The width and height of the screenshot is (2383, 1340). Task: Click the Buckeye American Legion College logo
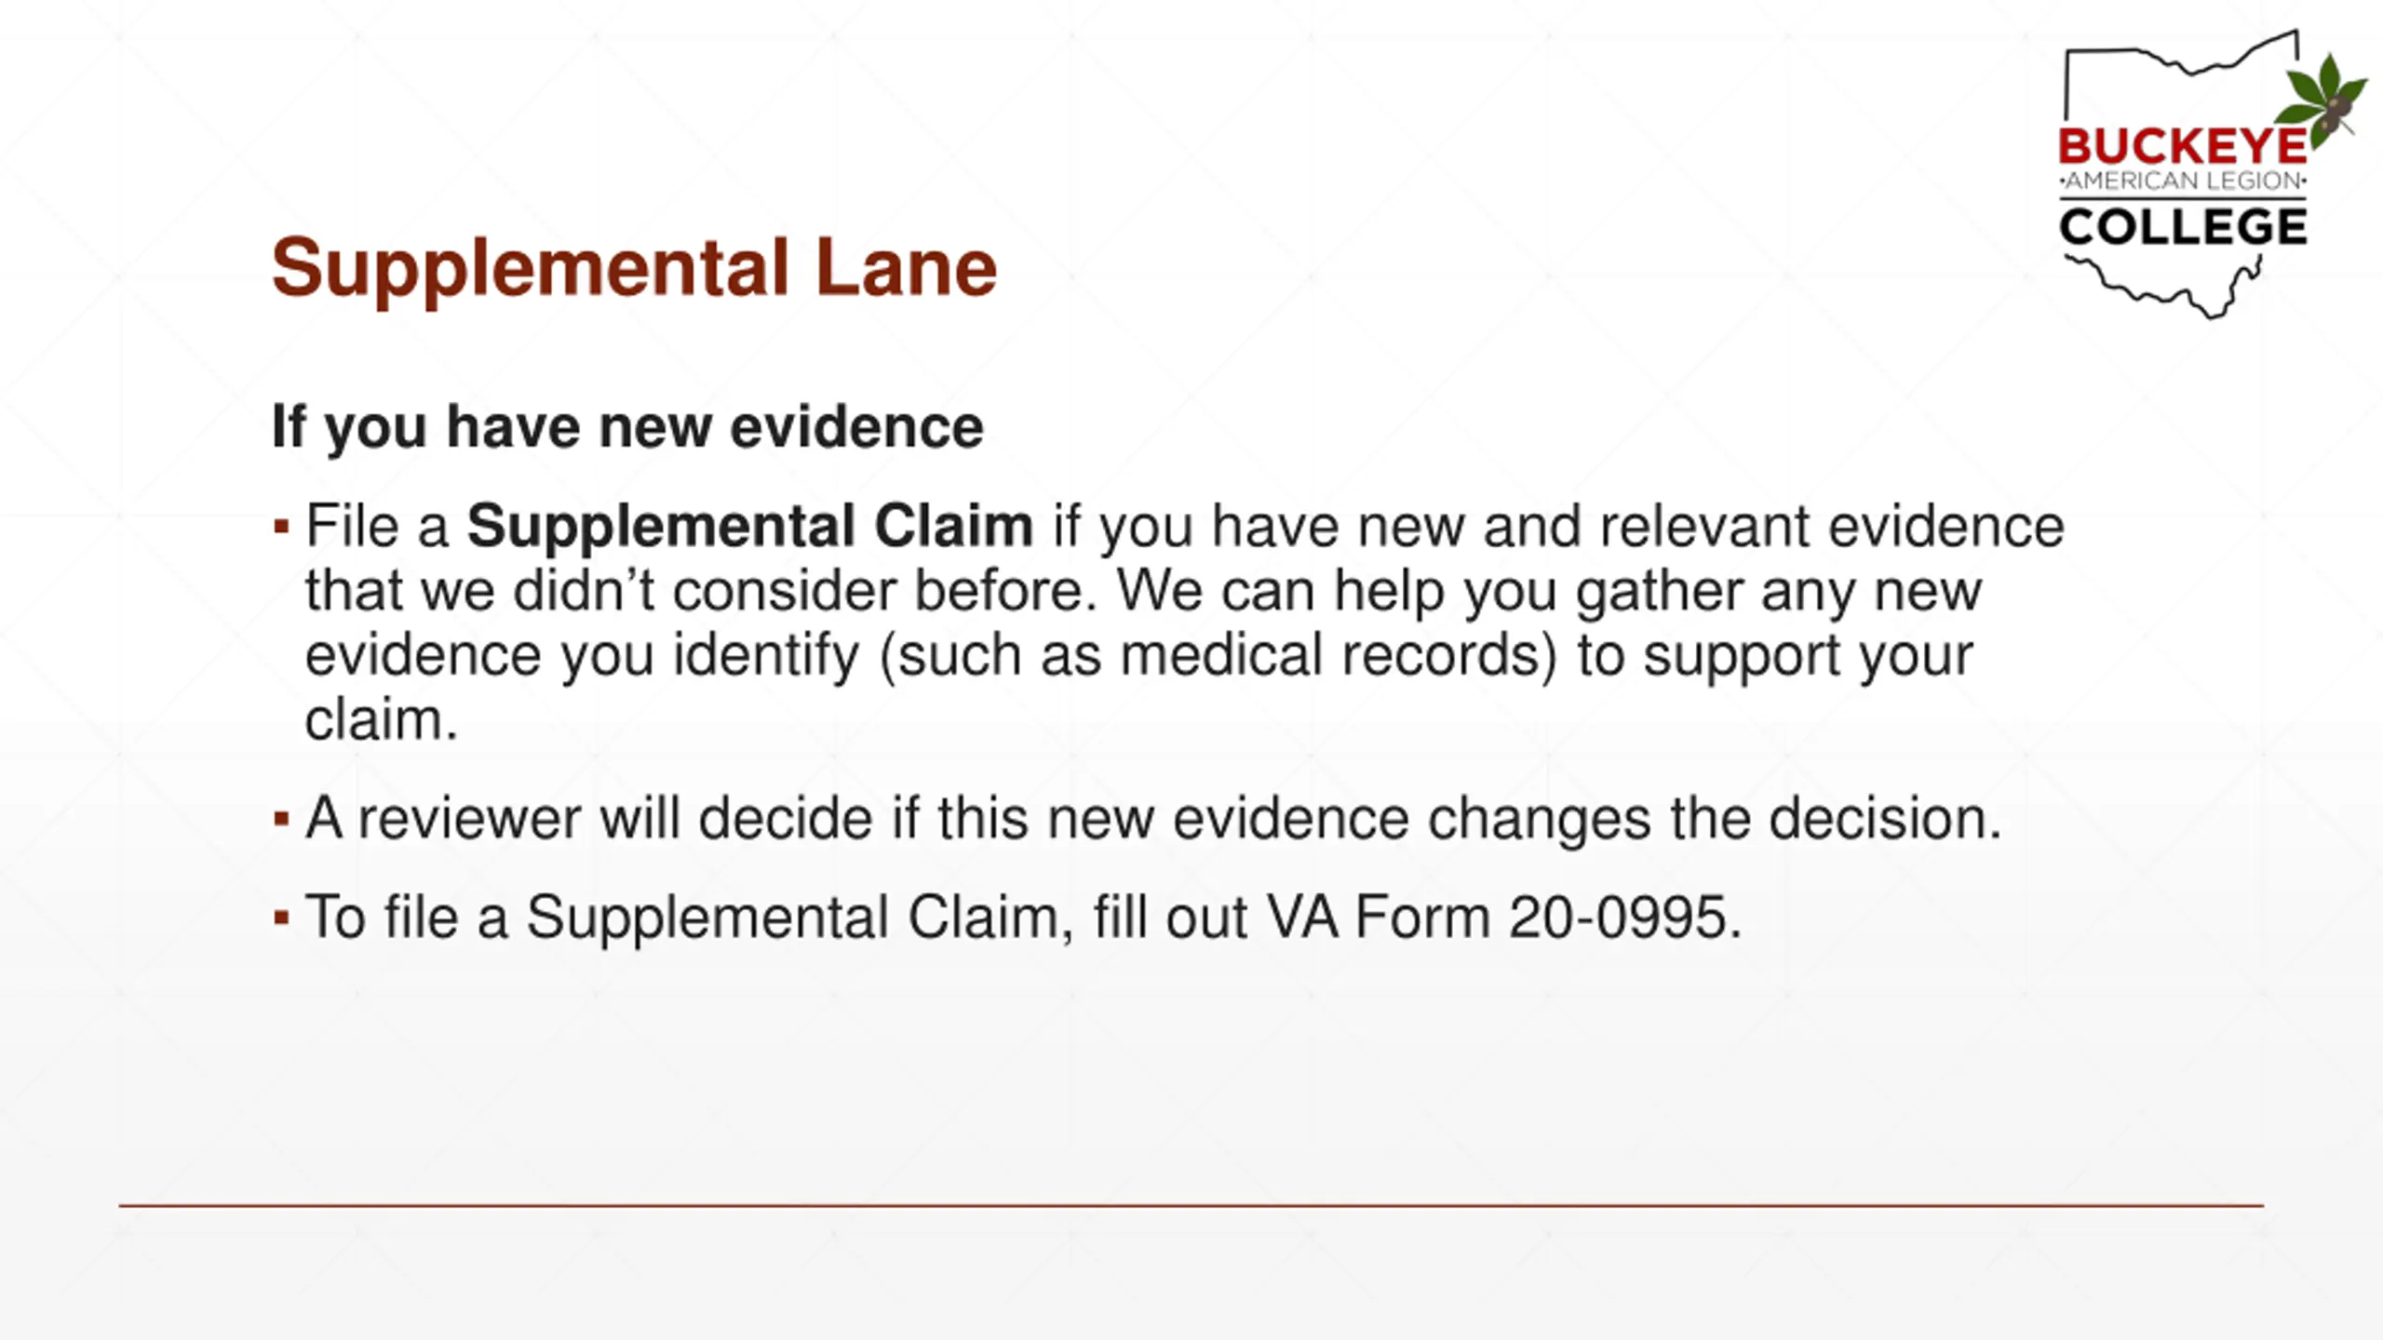[2211, 174]
